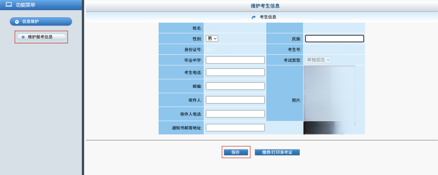Screen dimensions: 438x175
Task: Click the round arrow icon on 信息维护
Action: point(17,22)
